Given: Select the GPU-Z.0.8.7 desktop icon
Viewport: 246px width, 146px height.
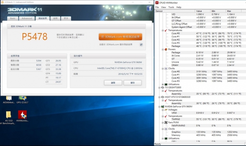Looking at the screenshot, I should point(23,100).
